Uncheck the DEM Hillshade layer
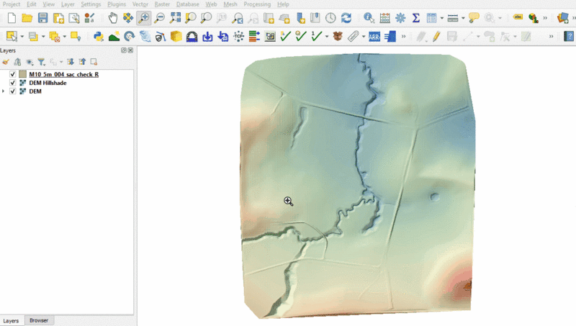This screenshot has width=576, height=326. point(13,83)
